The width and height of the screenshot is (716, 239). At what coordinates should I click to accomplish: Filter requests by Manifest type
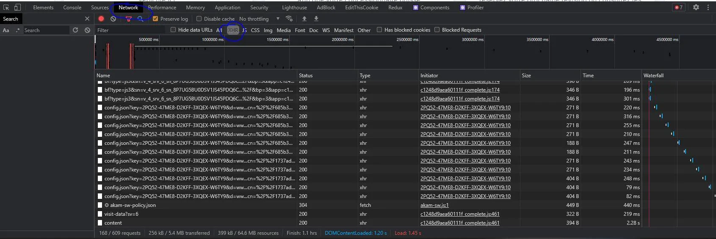[344, 30]
